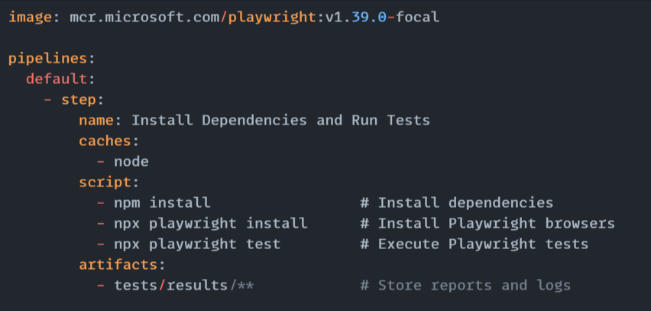Click the 'step' key
Screen dimensions: 651x311
[x=79, y=99]
